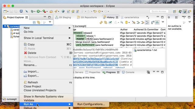Open the History filter dropdown arrow
The height and width of the screenshot is (109, 195).
click(x=129, y=22)
